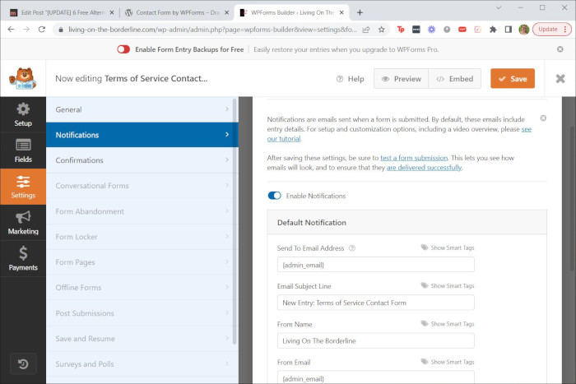Image resolution: width=576 pixels, height=384 pixels.
Task: Open the Settings sliders panel
Action: (23, 187)
